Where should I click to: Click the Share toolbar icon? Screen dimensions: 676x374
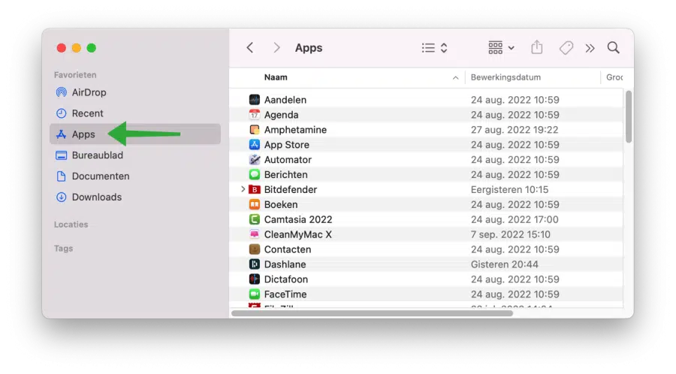pos(537,47)
